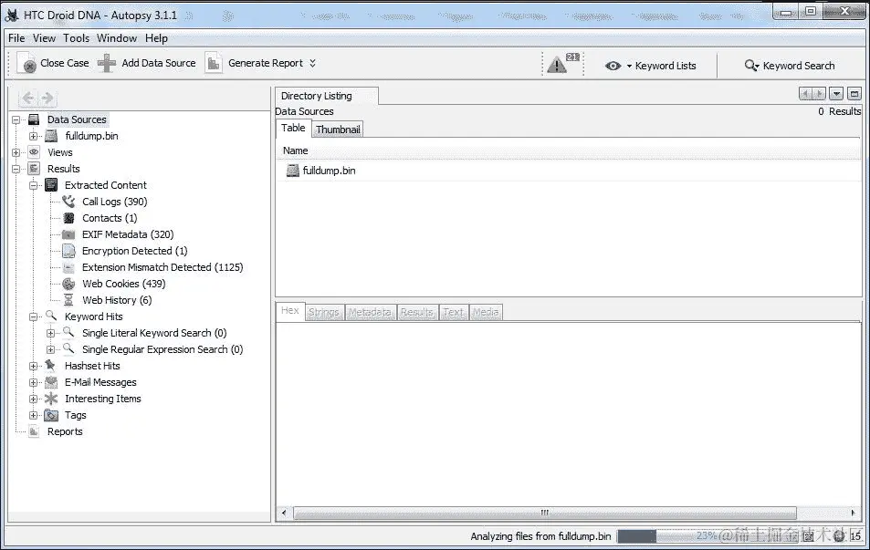Screen dimensions: 870x550
Task: Click the Contacts icon
Action: (x=68, y=218)
